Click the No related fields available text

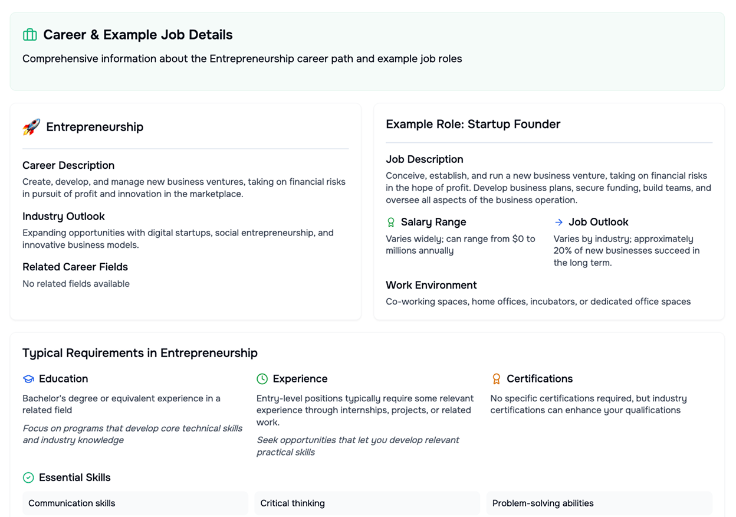click(76, 284)
